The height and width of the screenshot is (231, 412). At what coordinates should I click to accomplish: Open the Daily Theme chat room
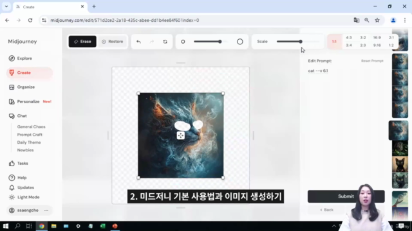pos(29,142)
